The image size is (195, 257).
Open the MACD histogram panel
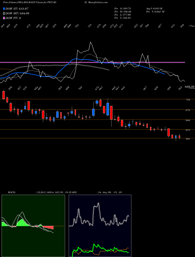tap(33, 226)
